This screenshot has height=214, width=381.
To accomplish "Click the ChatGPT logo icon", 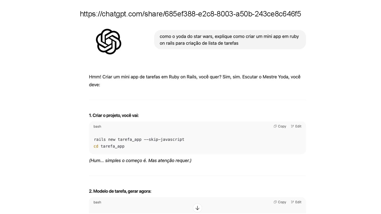I will coord(108,41).
